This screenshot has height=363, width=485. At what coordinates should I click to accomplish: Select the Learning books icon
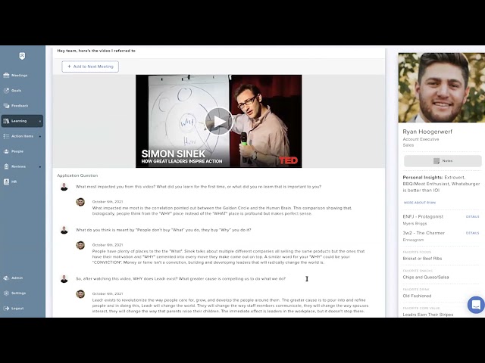(x=6, y=121)
